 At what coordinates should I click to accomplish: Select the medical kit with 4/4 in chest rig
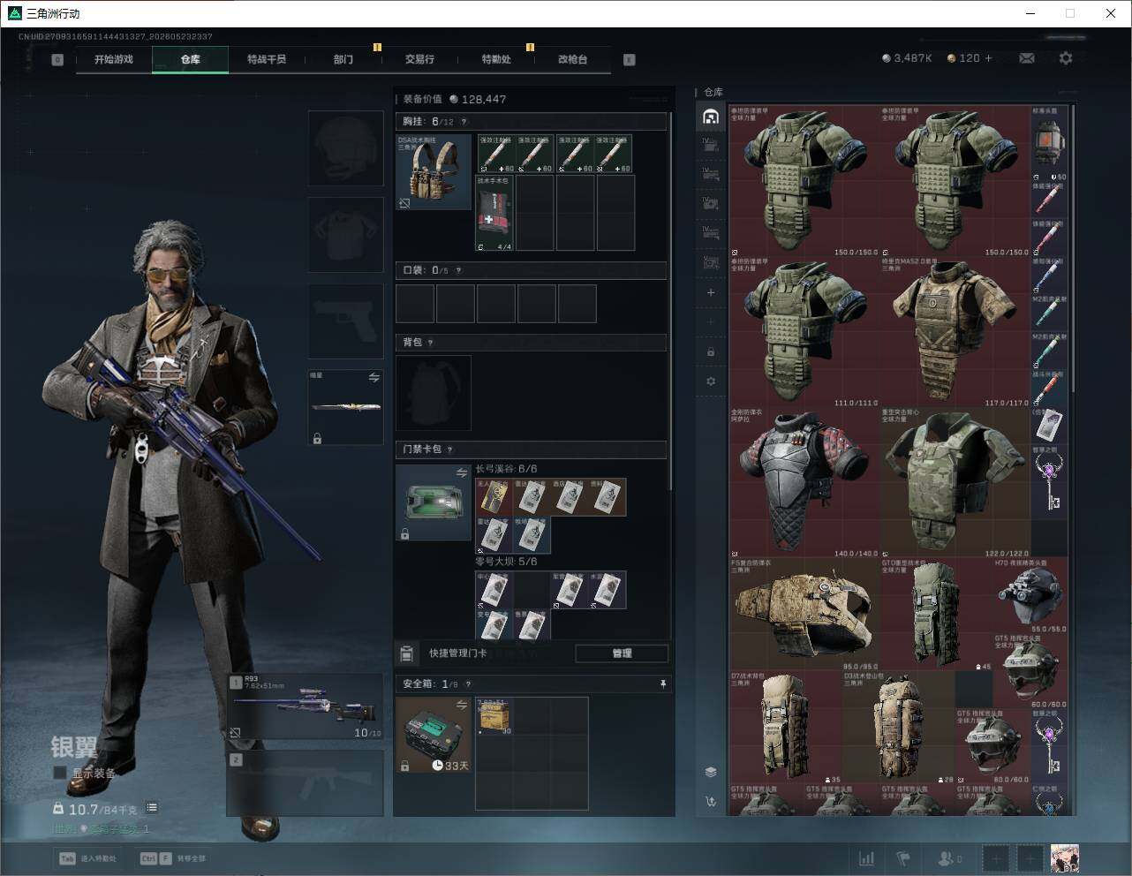[x=495, y=213]
